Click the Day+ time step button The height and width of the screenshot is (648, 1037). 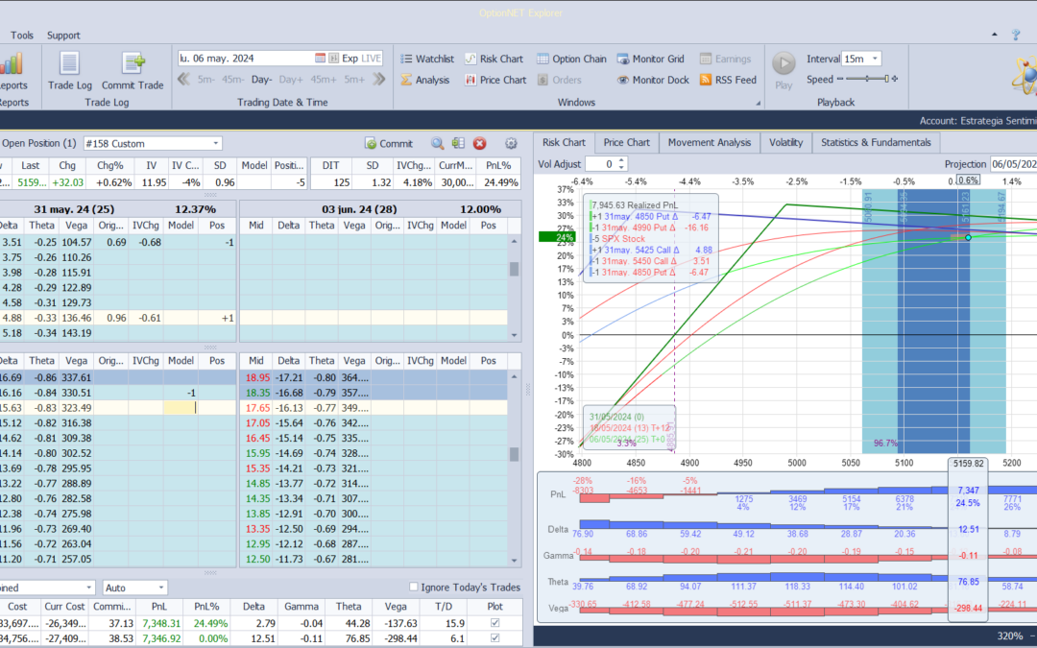click(x=290, y=80)
